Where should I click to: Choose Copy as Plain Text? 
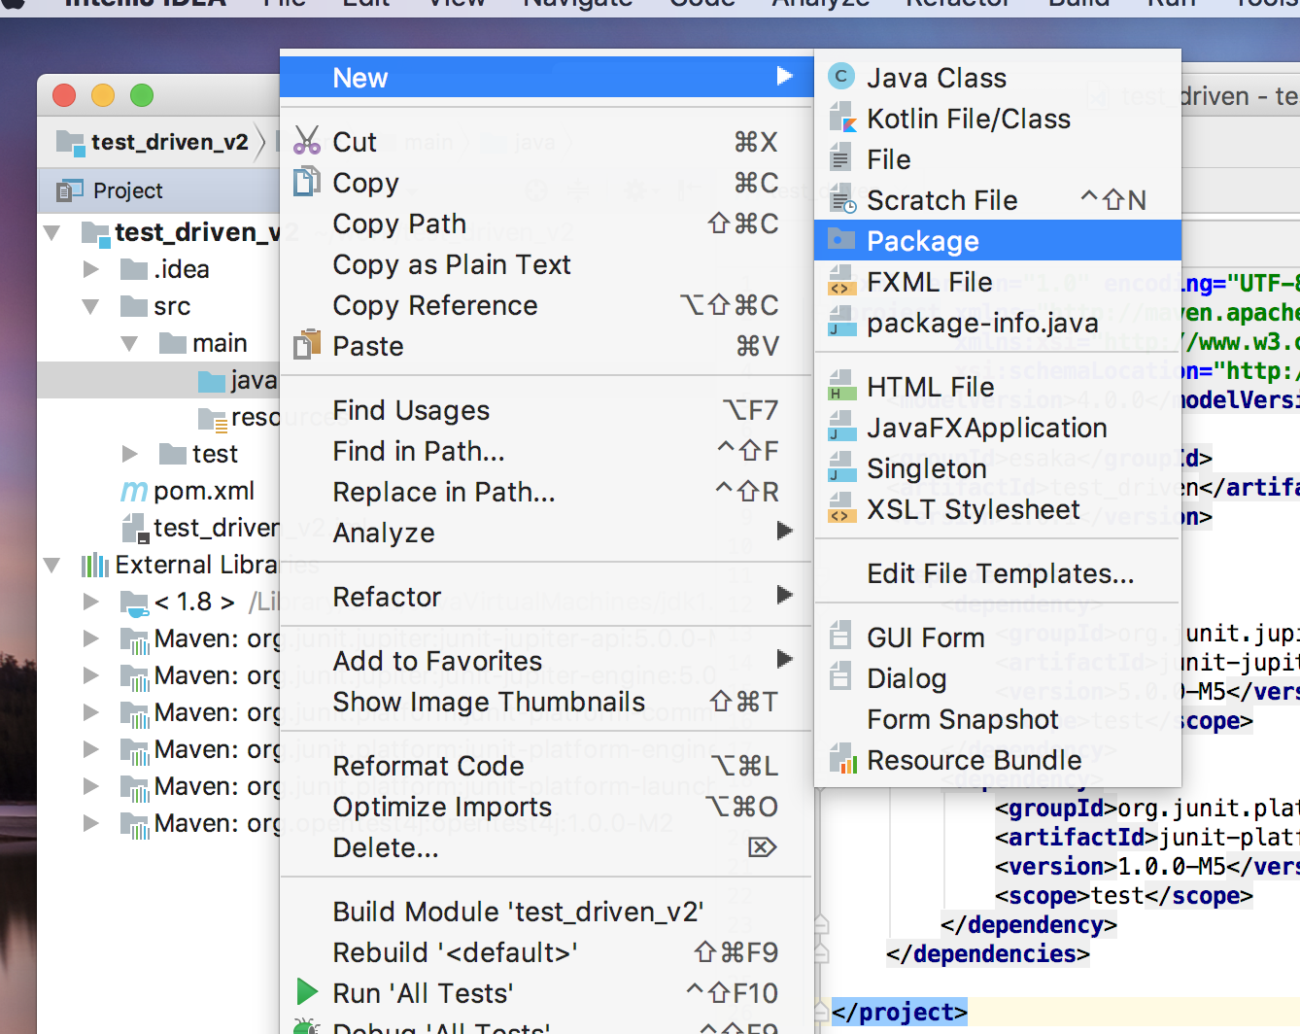pos(546,264)
